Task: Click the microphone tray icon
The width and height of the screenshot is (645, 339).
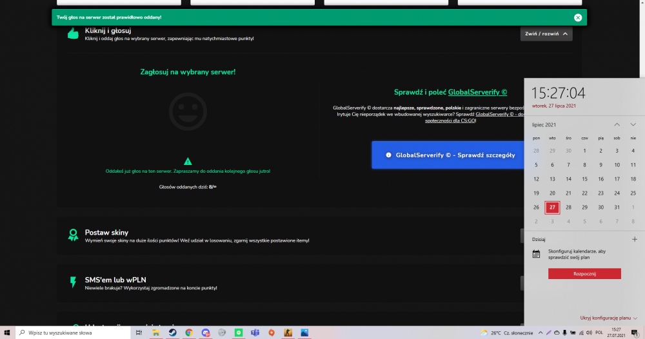Action: 564,333
